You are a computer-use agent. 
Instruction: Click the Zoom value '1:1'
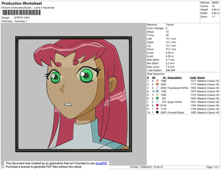click(x=213, y=17)
